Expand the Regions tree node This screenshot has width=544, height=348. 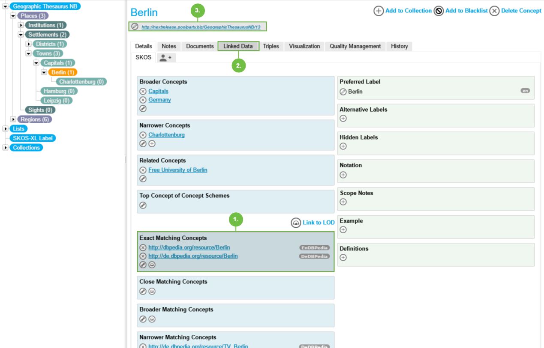tap(13, 119)
